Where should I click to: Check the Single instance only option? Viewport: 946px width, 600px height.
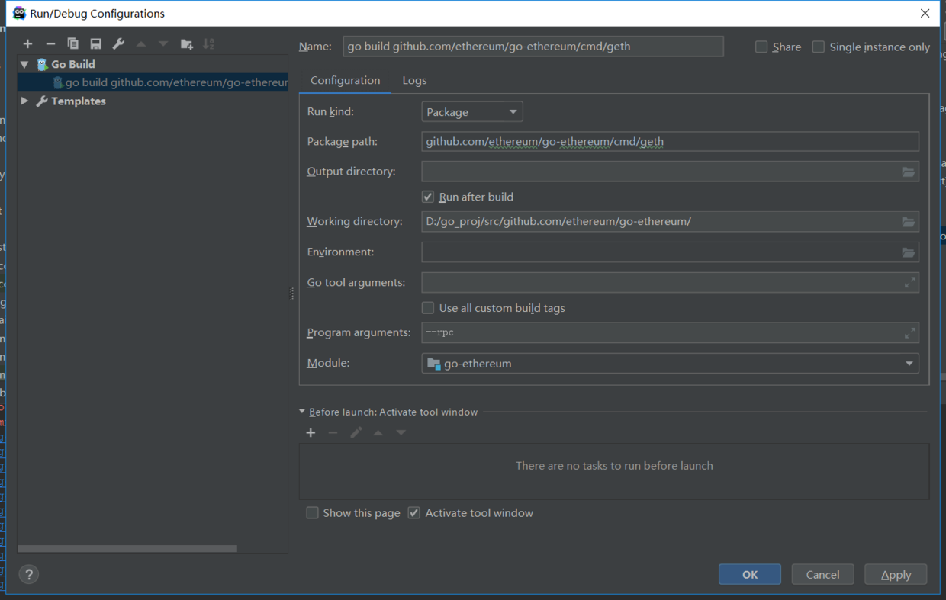coord(819,47)
